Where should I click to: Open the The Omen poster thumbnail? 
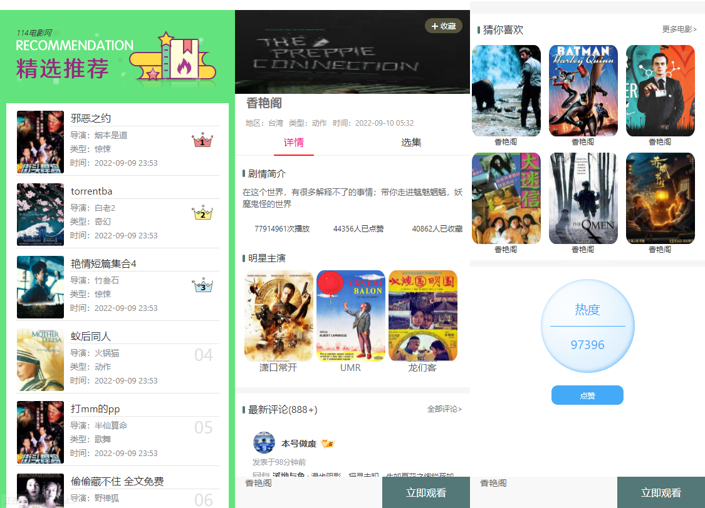click(583, 198)
